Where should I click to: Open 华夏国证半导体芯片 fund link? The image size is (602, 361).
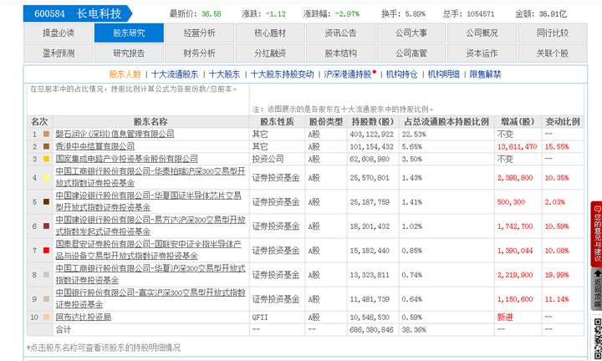point(149,201)
